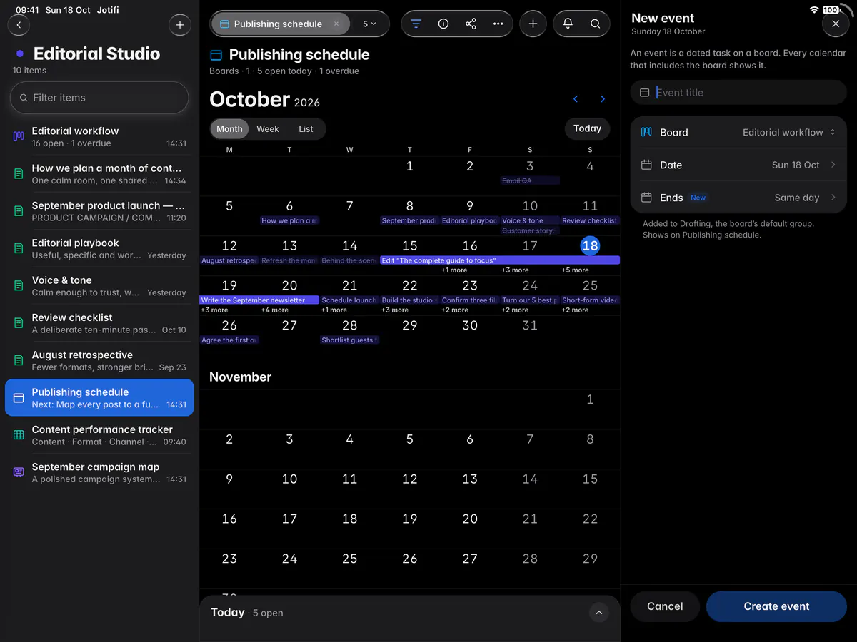Open Ends row Same day

pyautogui.click(x=738, y=198)
